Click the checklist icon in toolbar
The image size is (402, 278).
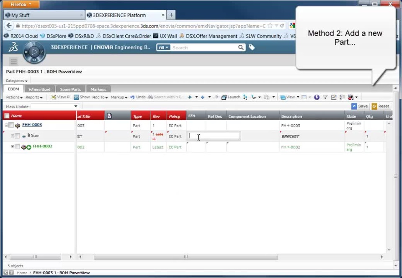click(x=342, y=97)
